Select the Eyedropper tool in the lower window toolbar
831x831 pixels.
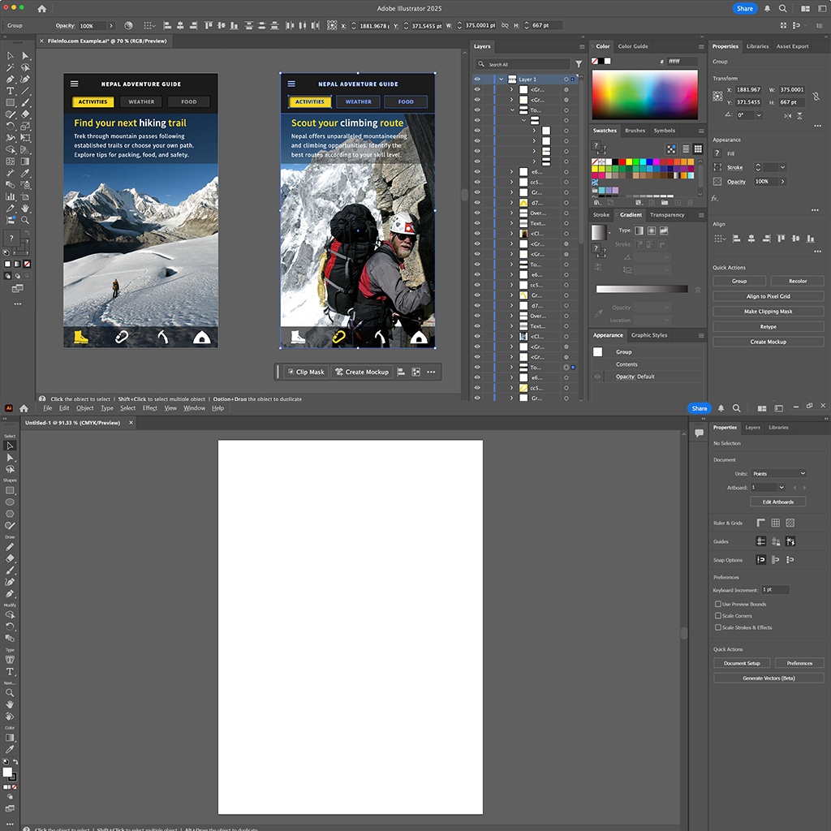point(10,749)
